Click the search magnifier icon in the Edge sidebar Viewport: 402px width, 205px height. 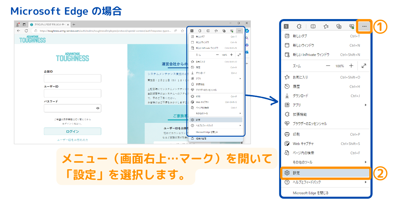(247, 38)
